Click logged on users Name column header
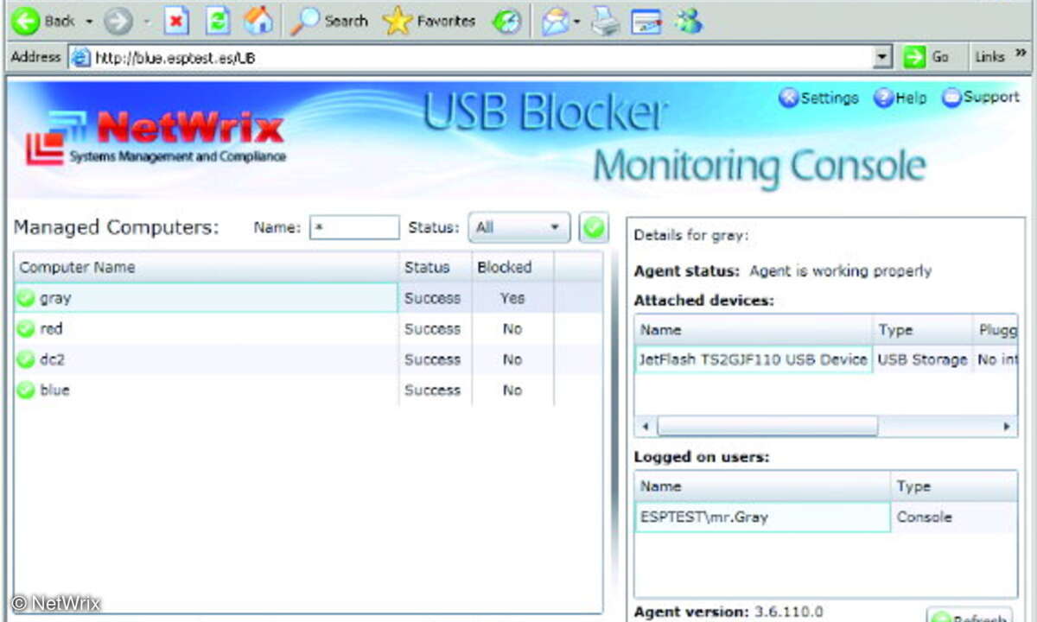Viewport: 1037px width, 622px height. 762,486
